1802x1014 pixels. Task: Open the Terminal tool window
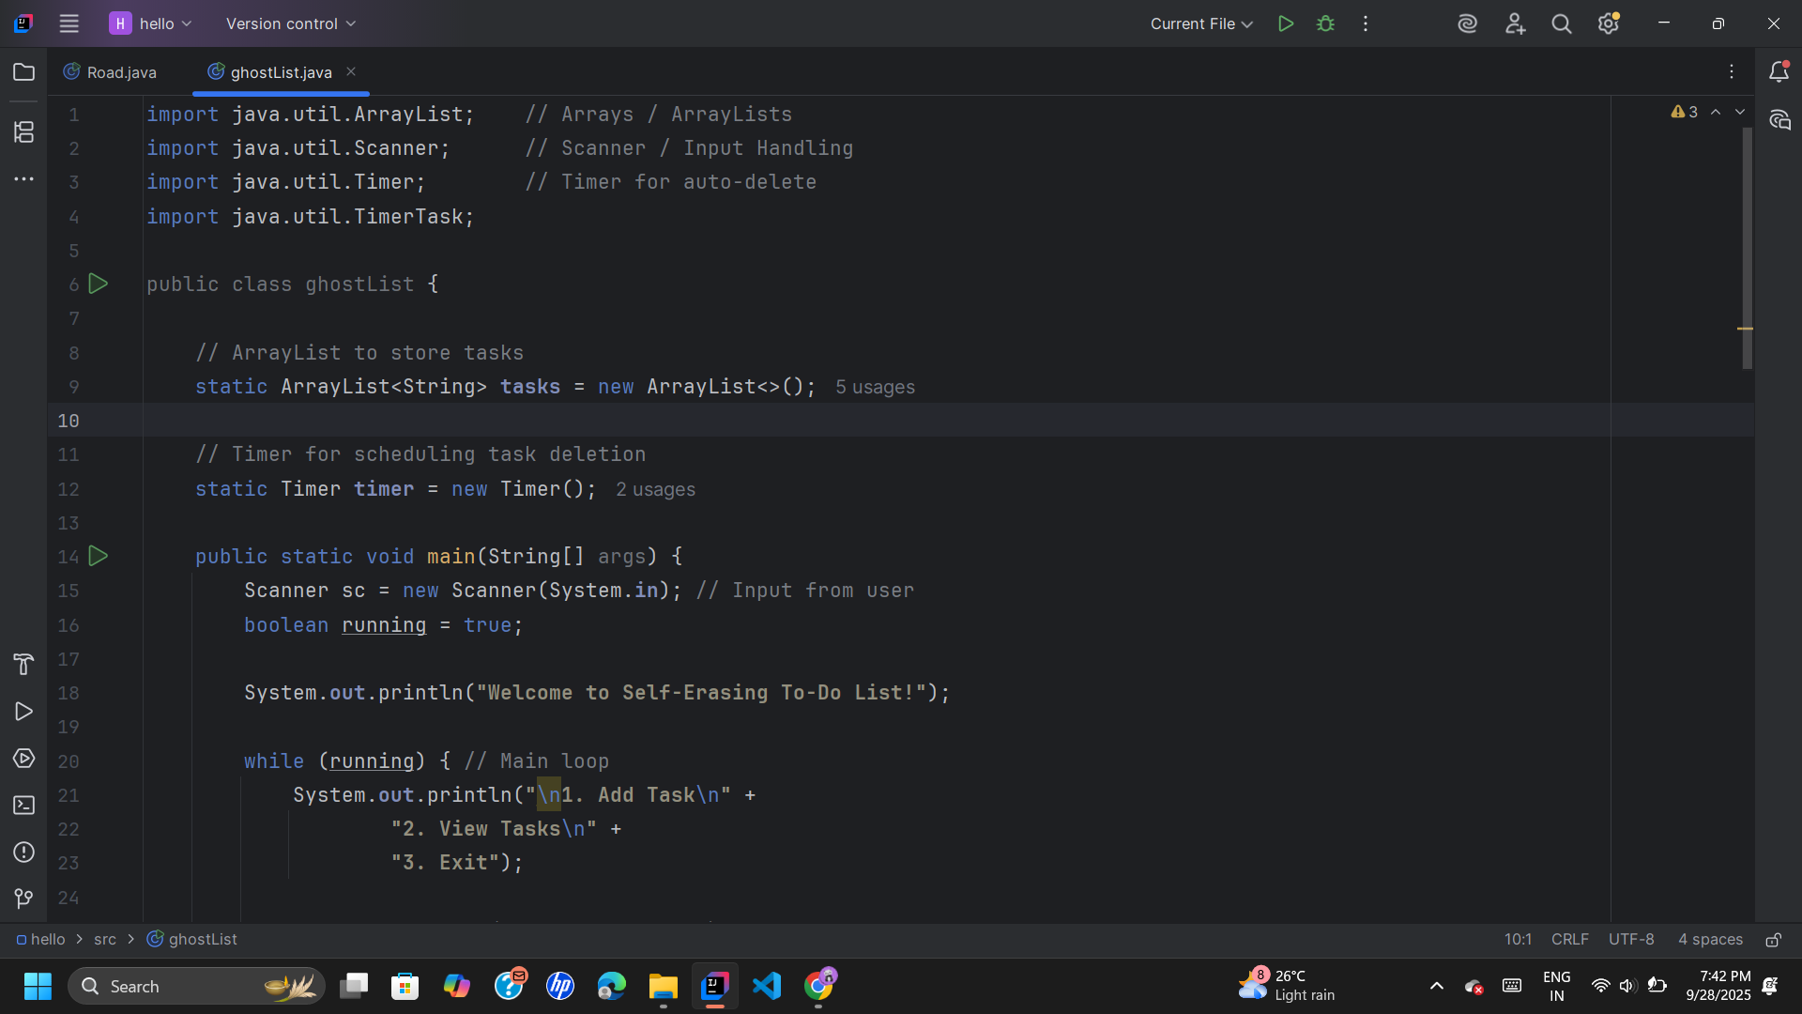(24, 806)
